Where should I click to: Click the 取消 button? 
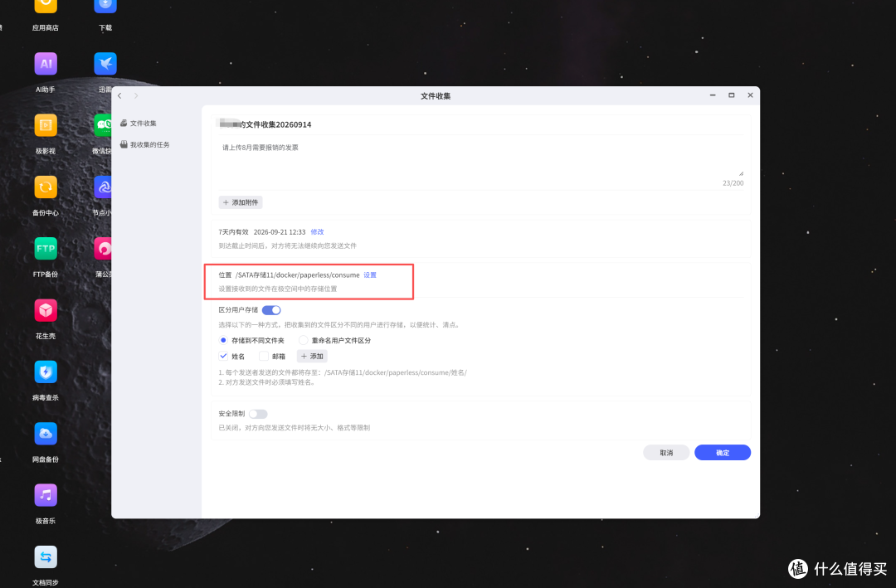point(666,453)
